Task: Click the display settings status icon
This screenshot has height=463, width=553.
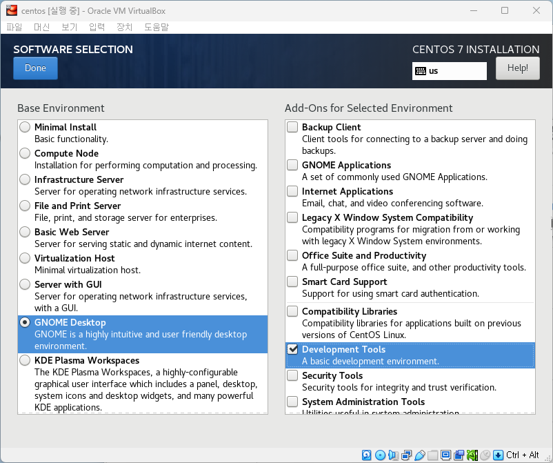Action: [x=446, y=455]
